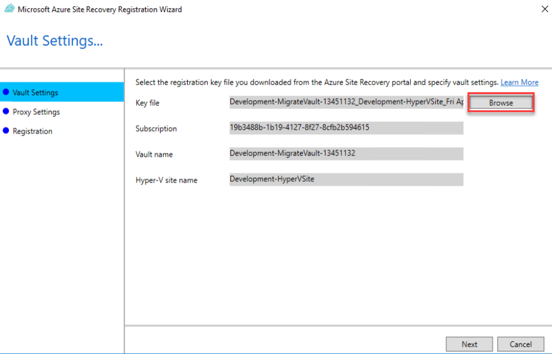Click the Azure Site Recovery cloud icon
The image size is (552, 354).
10,8
